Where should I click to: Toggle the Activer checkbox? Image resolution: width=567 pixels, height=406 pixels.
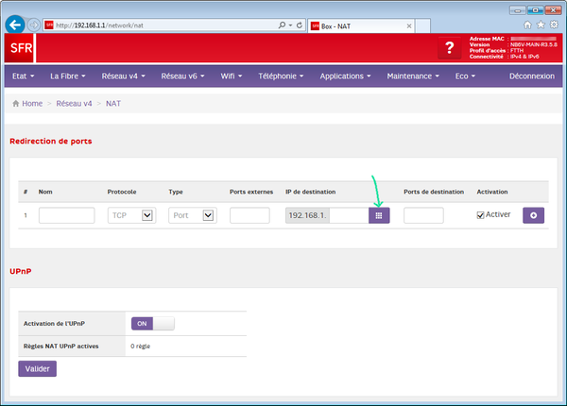tap(481, 215)
